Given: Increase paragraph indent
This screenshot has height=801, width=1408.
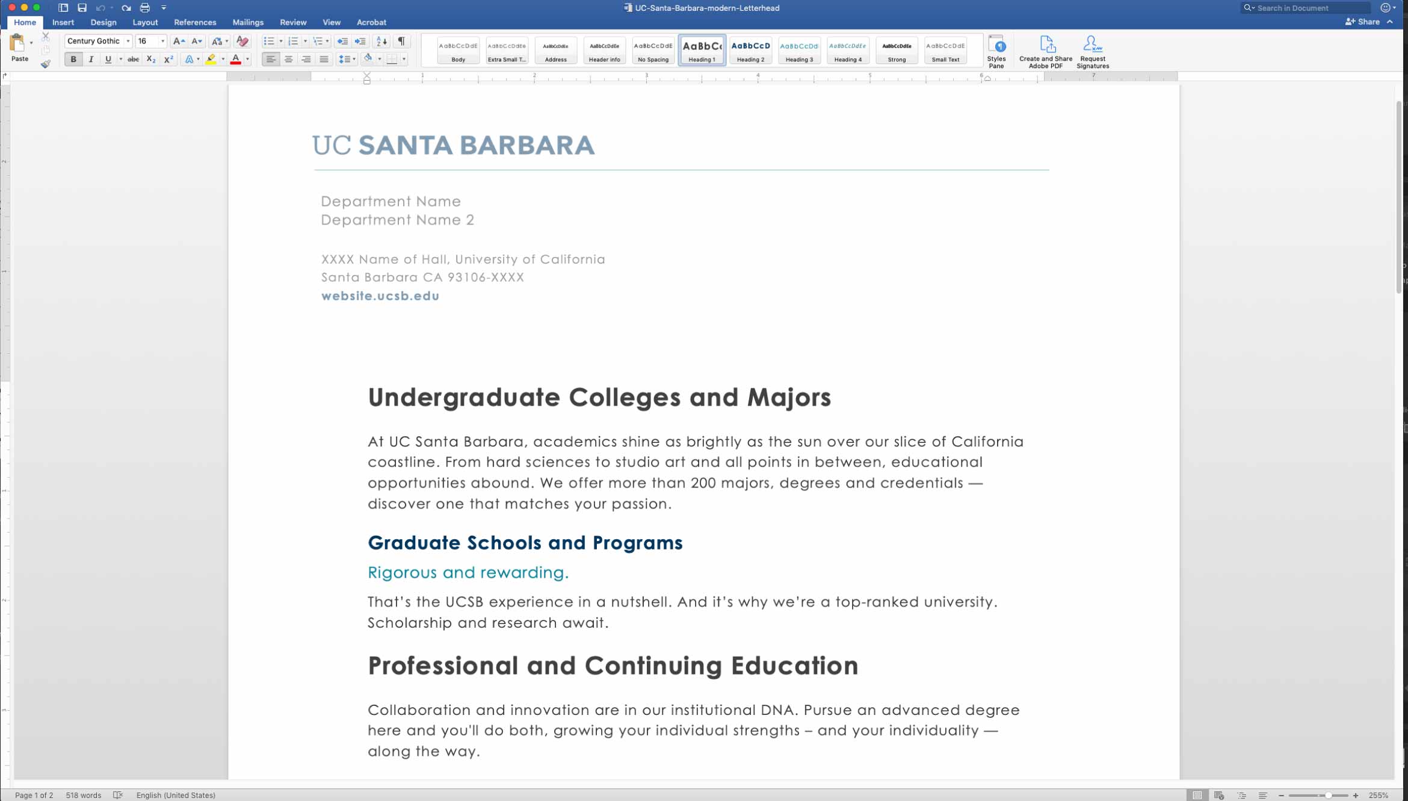Looking at the screenshot, I should pyautogui.click(x=360, y=41).
